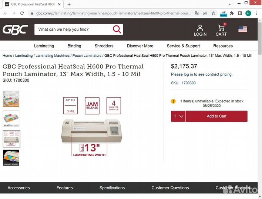Select the Laminate Boards thumbnail
Screen dimensions: 262x199
coord(11,158)
